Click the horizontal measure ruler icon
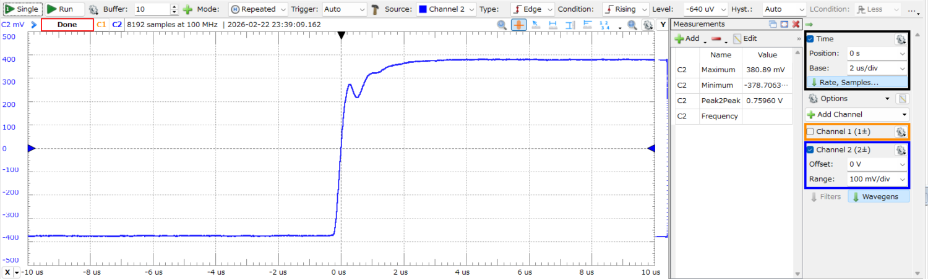 pyautogui.click(x=552, y=25)
